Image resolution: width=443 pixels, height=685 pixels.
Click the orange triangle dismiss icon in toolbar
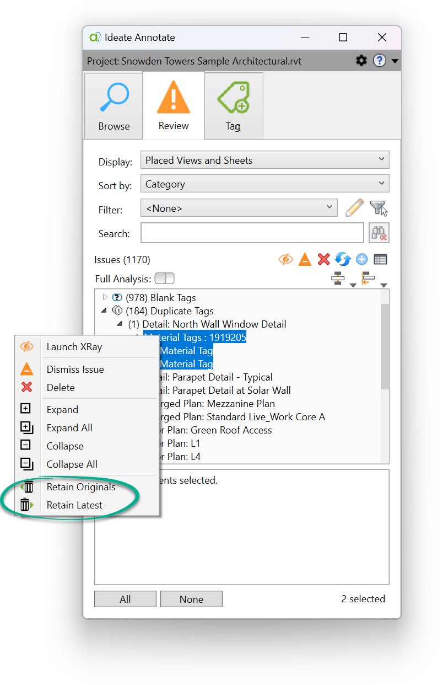click(305, 259)
